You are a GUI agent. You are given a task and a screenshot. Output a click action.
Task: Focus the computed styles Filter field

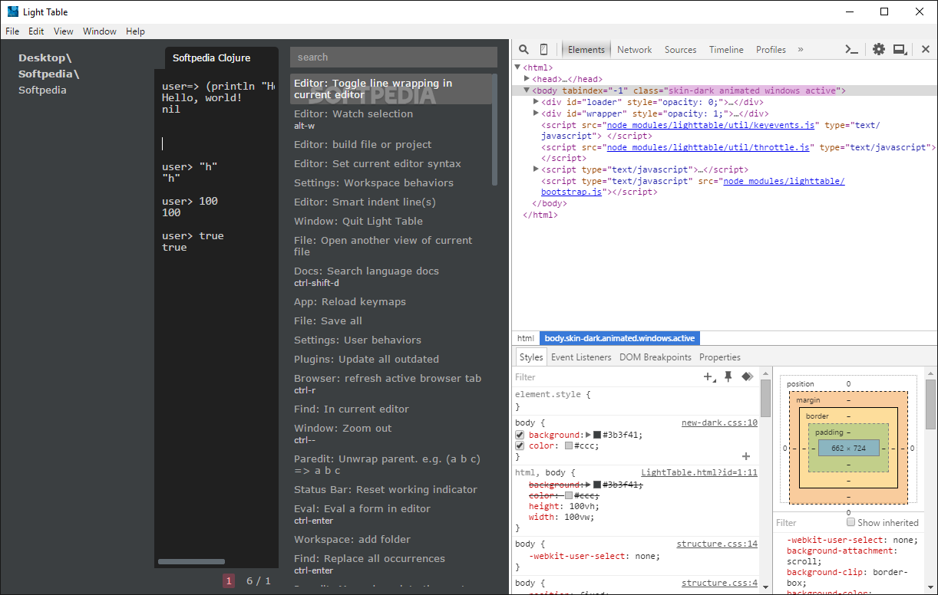pyautogui.click(x=808, y=522)
